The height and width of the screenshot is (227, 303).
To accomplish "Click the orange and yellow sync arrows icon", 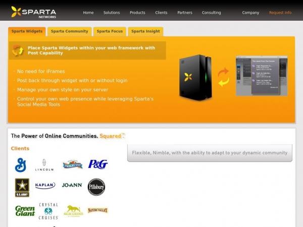I will 223,77.
